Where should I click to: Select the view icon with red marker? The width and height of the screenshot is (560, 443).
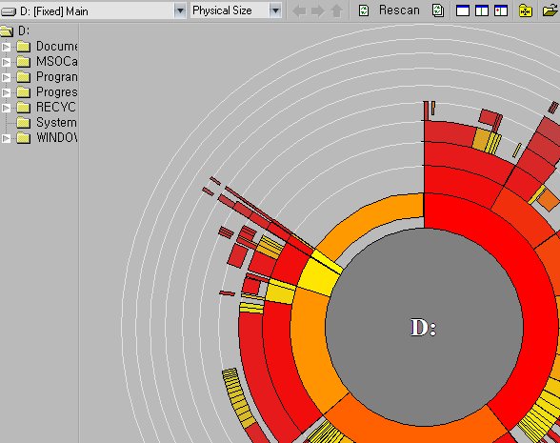pos(501,10)
